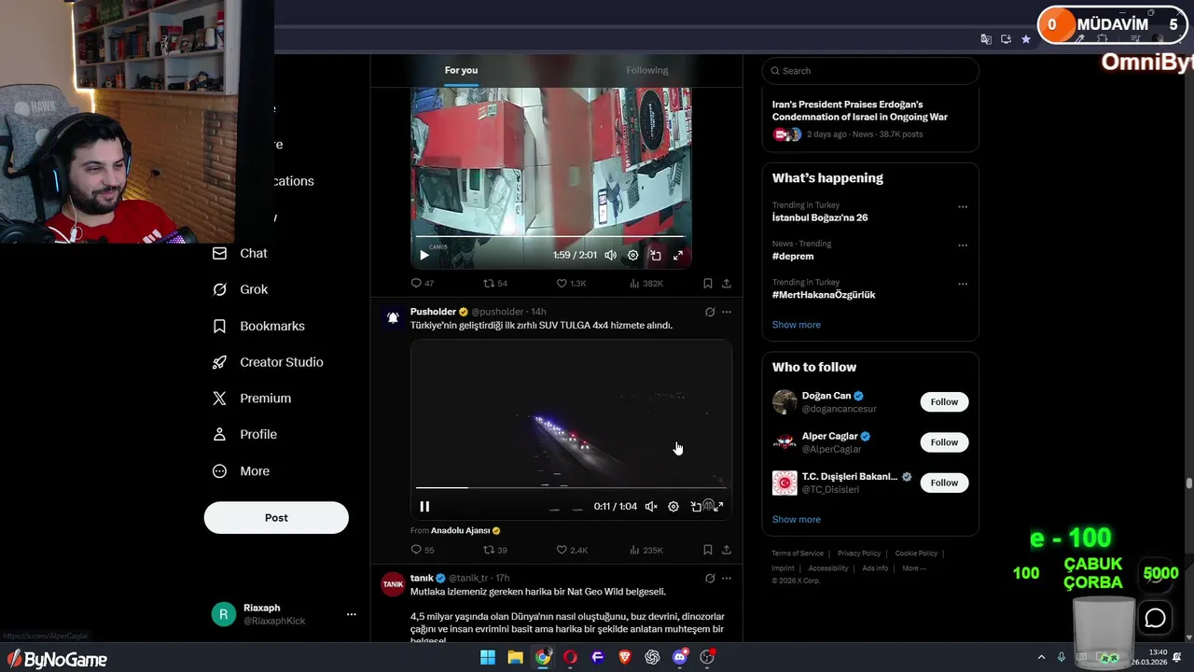This screenshot has width=1194, height=672.
Task: Open options for #deprem trend
Action: (x=963, y=245)
